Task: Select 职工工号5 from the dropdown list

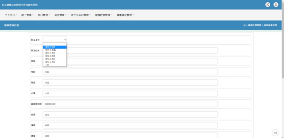Action: click(55, 59)
